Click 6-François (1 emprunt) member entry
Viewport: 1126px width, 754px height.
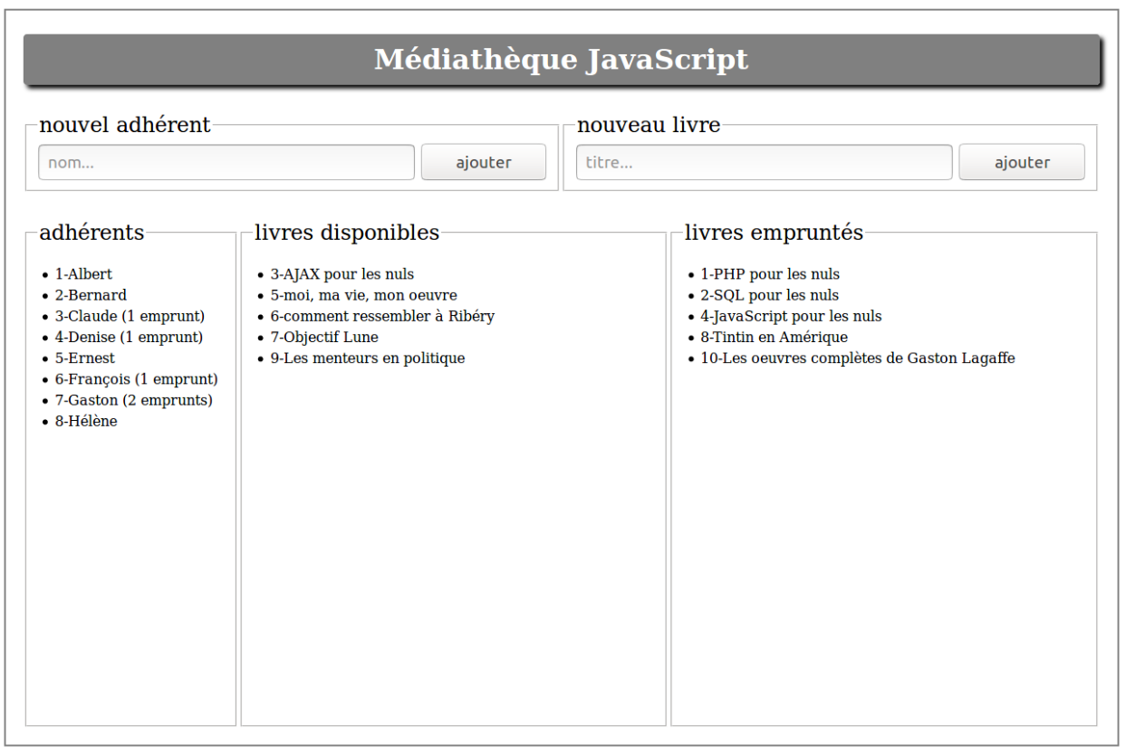point(136,379)
